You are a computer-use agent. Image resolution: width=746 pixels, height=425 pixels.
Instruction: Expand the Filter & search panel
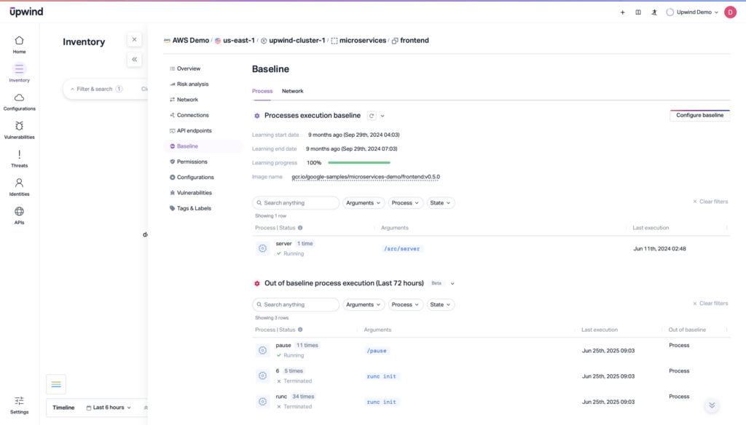(x=96, y=89)
